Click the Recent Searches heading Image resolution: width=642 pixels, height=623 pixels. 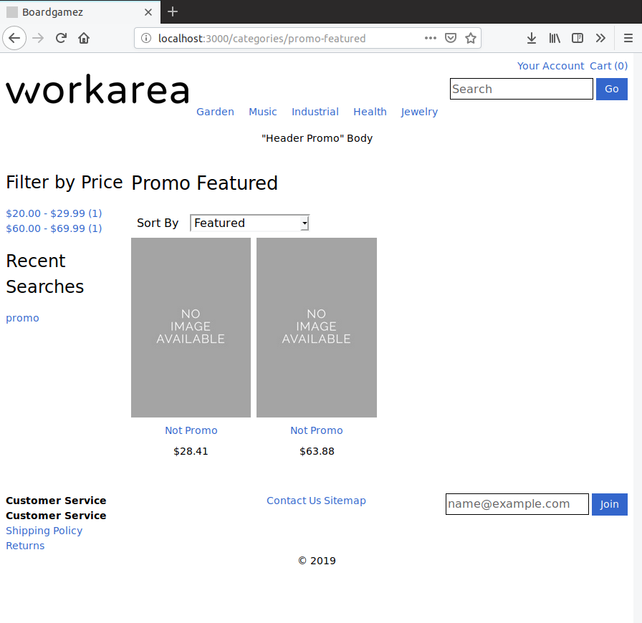tap(44, 274)
